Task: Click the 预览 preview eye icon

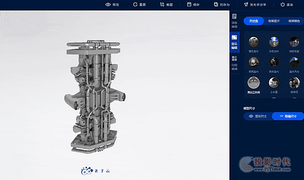Action: [108, 4]
